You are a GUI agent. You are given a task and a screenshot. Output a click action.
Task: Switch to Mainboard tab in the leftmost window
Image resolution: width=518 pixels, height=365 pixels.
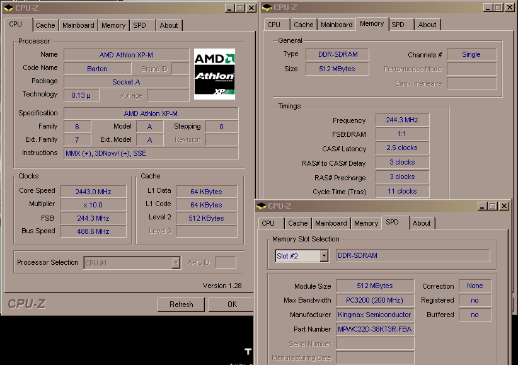click(79, 25)
